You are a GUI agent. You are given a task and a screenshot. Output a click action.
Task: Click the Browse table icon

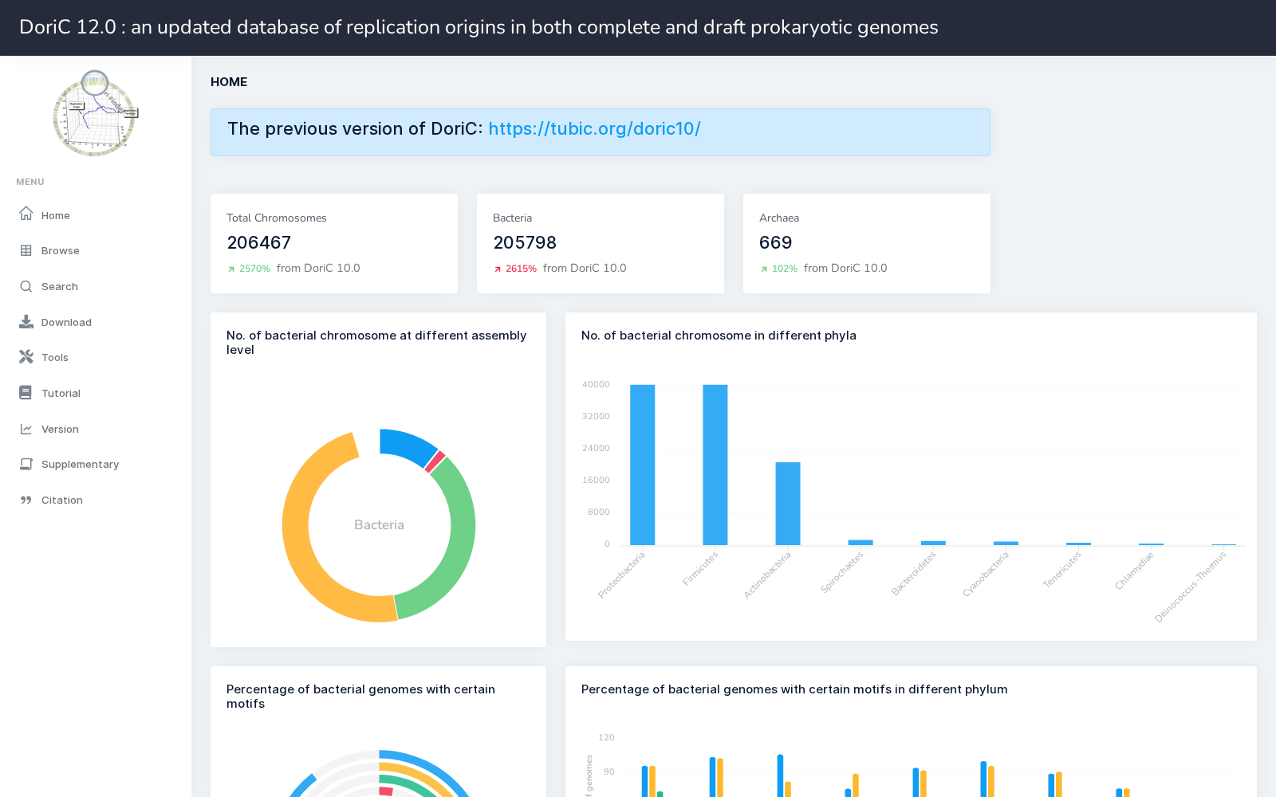tap(26, 250)
